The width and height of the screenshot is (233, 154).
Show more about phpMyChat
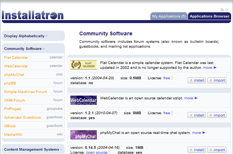coord(199,133)
